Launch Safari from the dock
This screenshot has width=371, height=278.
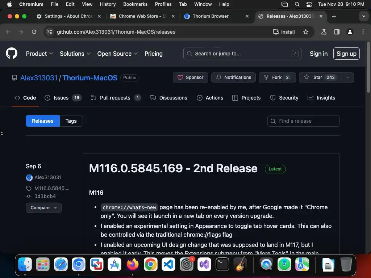(x=61, y=264)
